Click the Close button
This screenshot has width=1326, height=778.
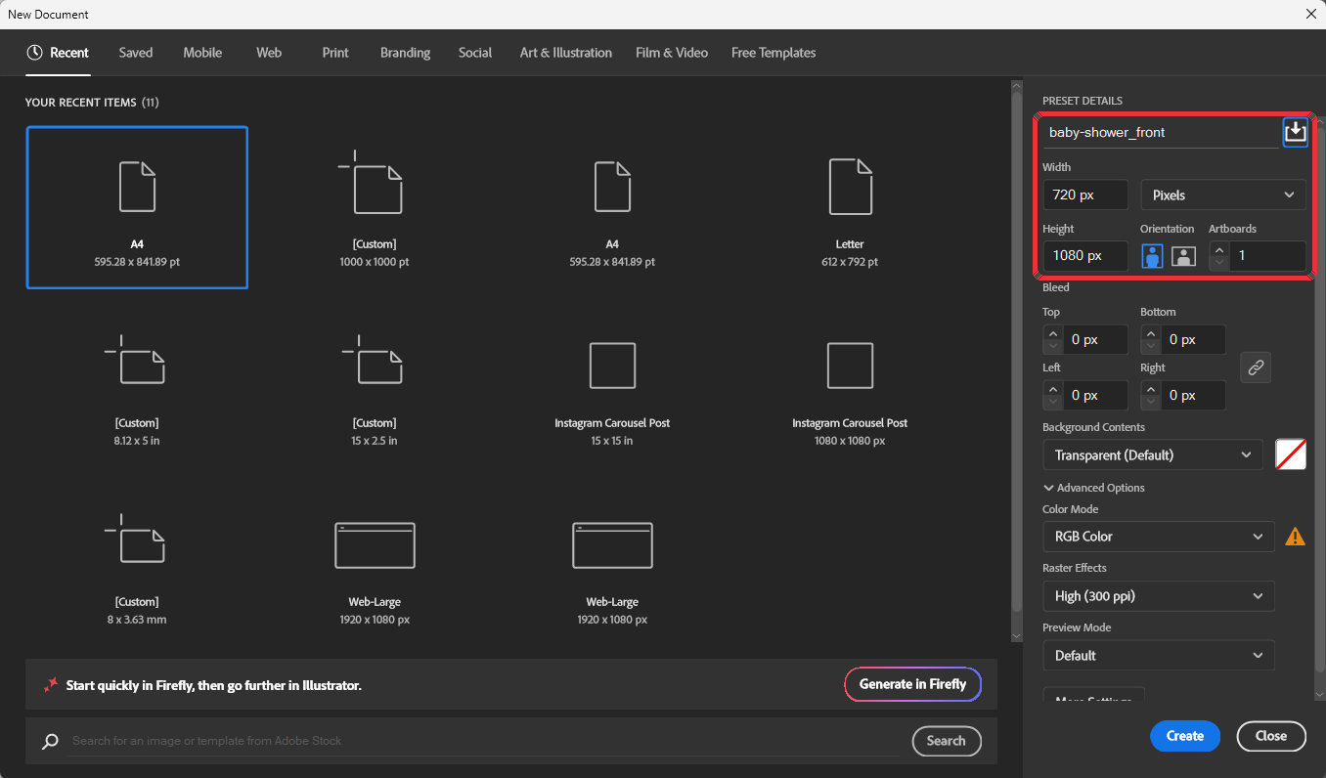tap(1271, 736)
